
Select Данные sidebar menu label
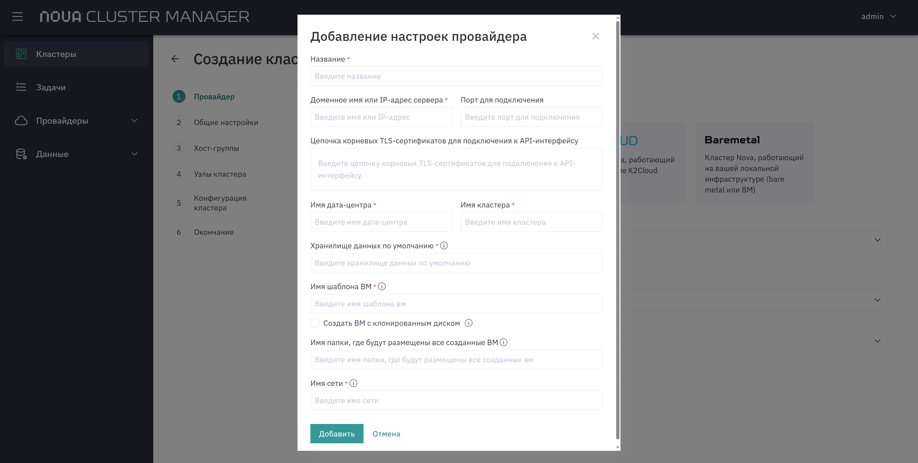[x=52, y=154]
